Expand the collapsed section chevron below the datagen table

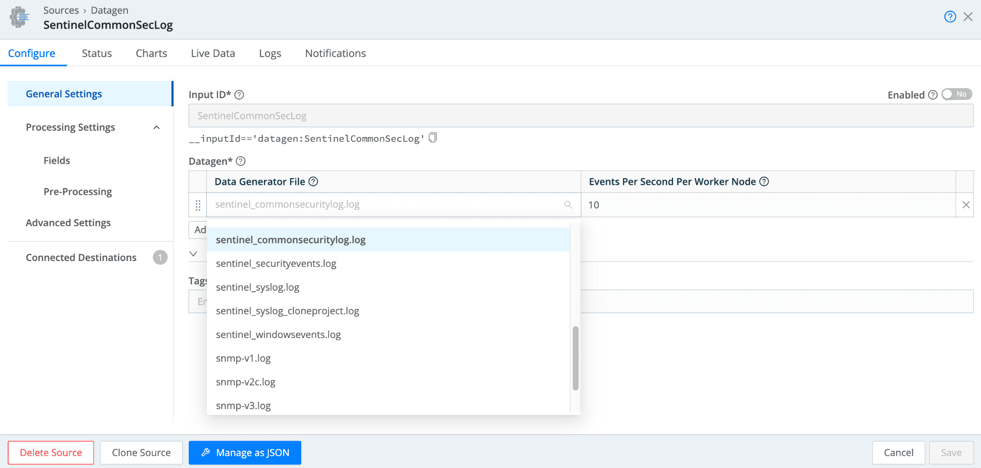[194, 254]
